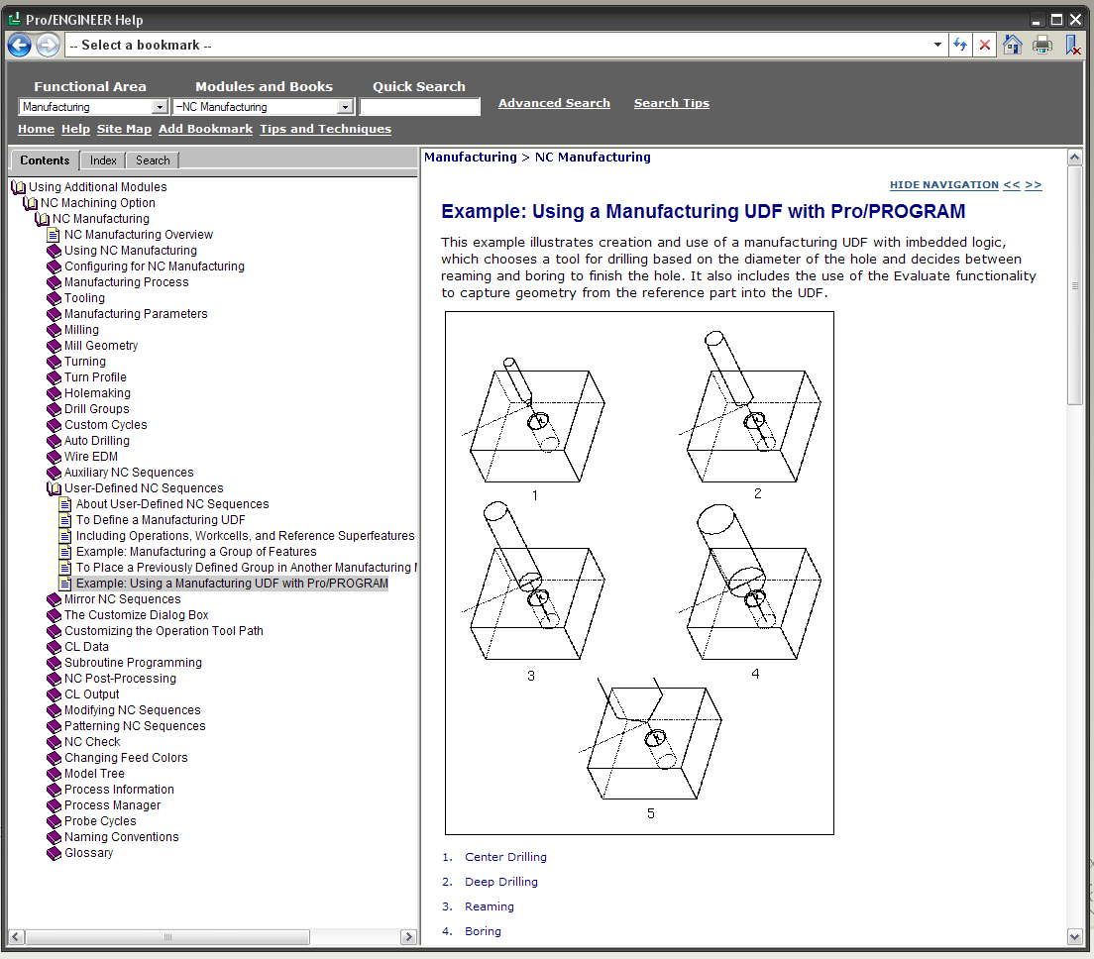This screenshot has height=959, width=1094.
Task: Click the Home link in navigation bar
Action: coord(37,129)
